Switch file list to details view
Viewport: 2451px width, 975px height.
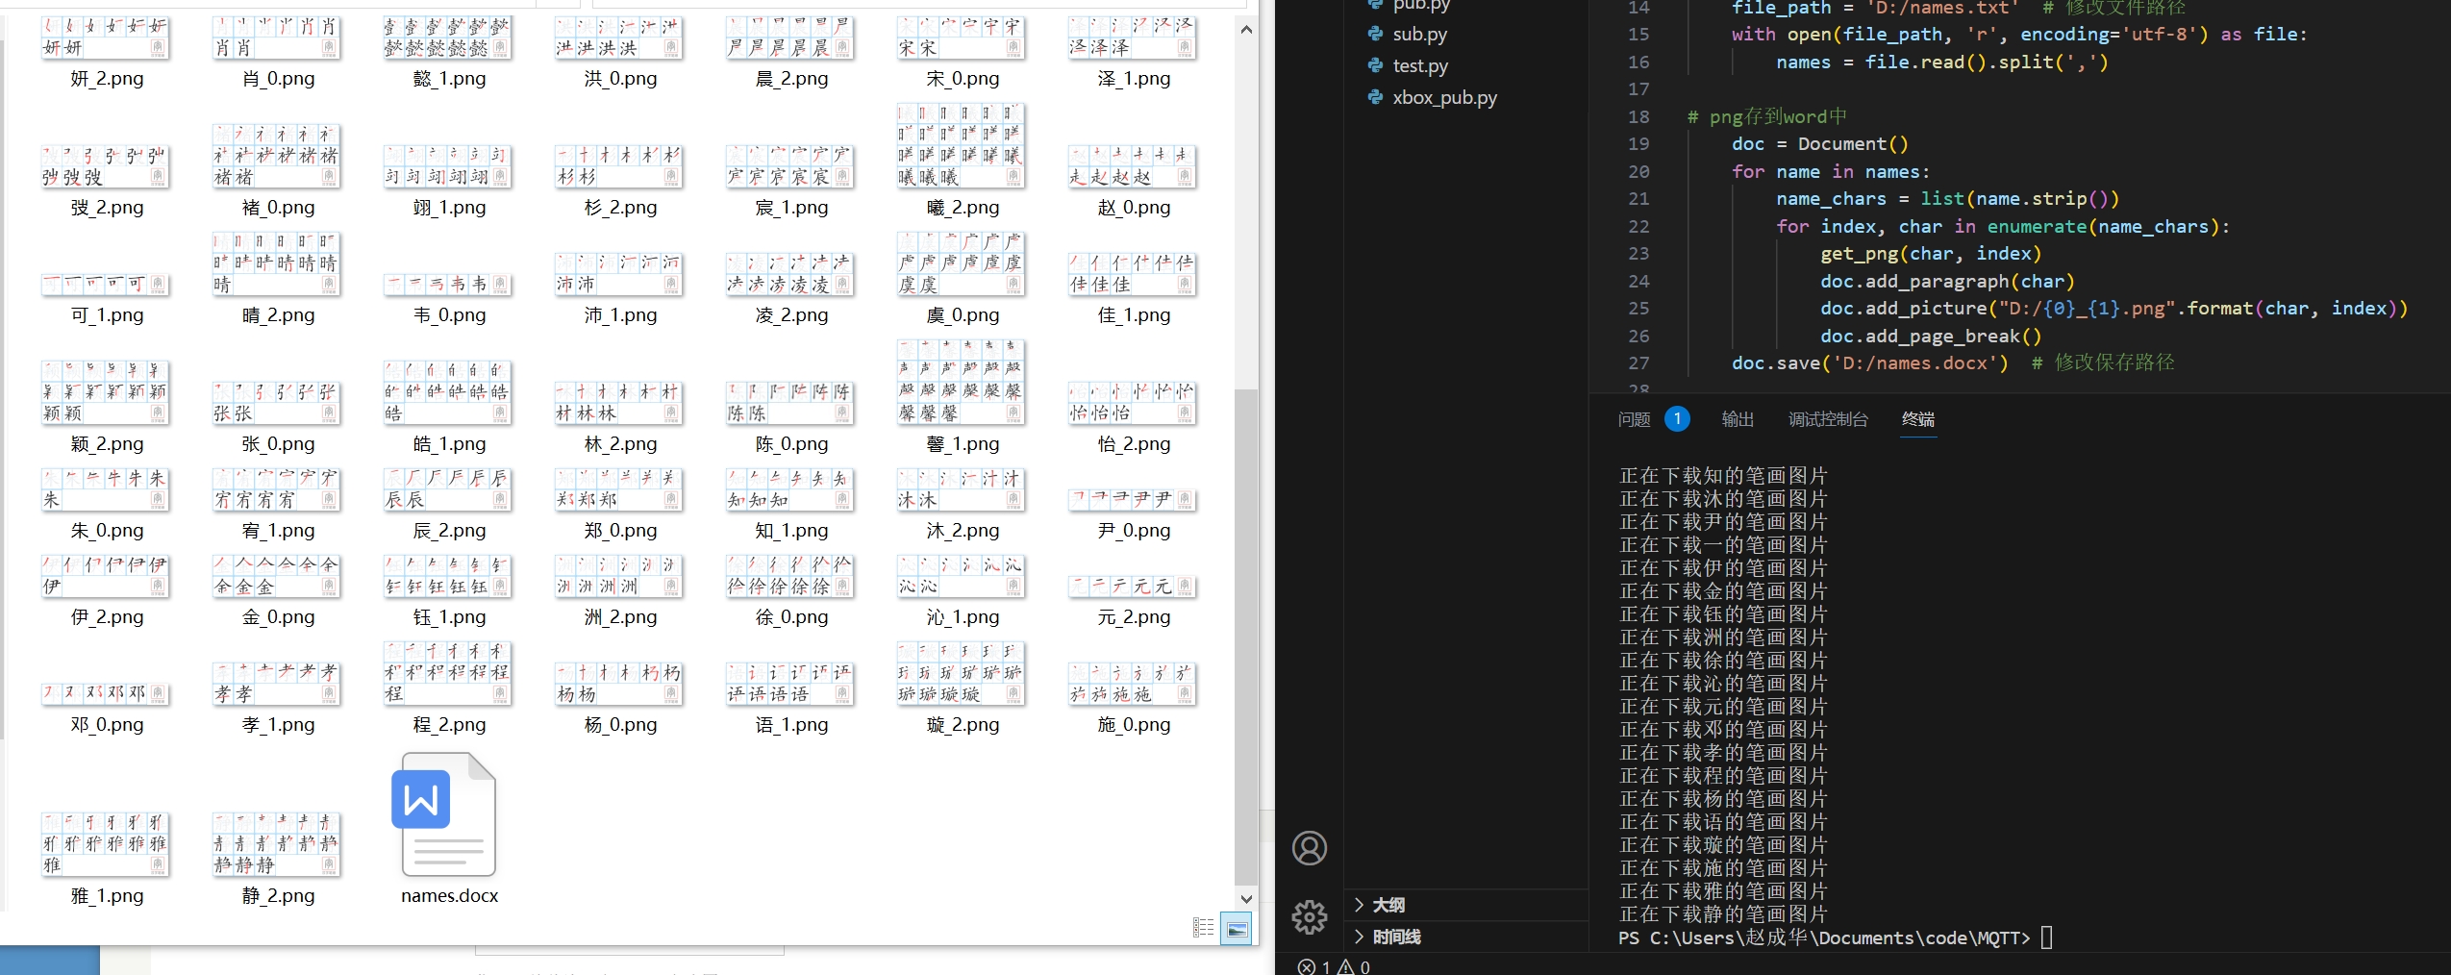(x=1204, y=928)
